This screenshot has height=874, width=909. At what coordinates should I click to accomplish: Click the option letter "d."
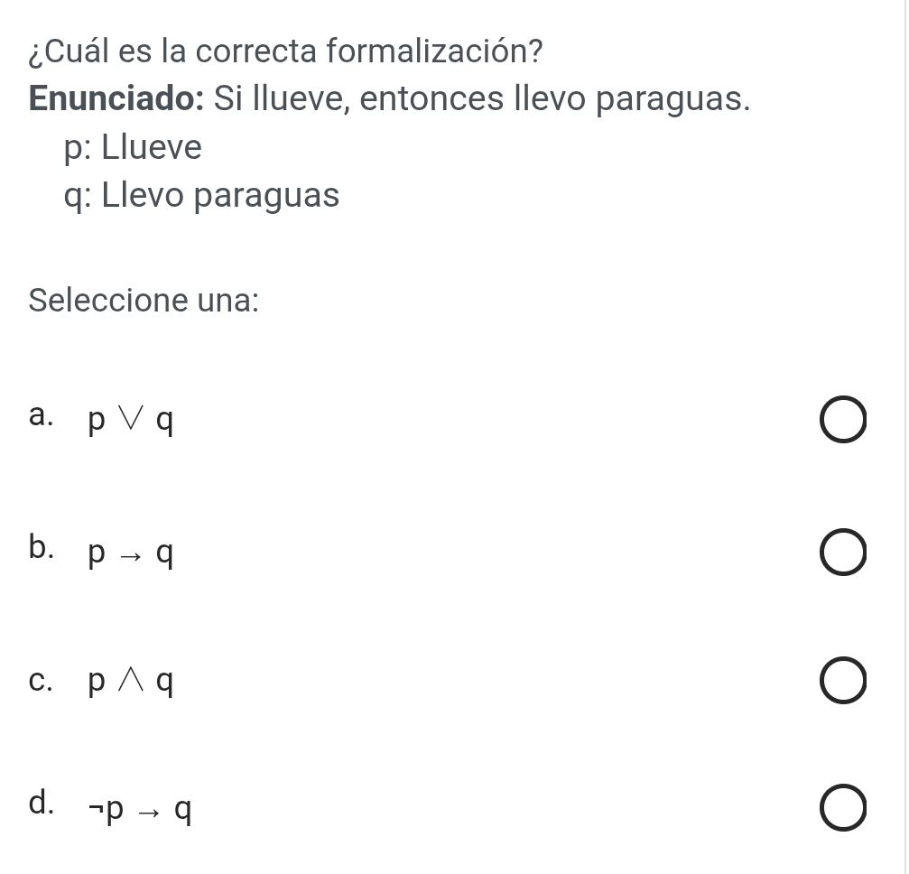click(42, 803)
